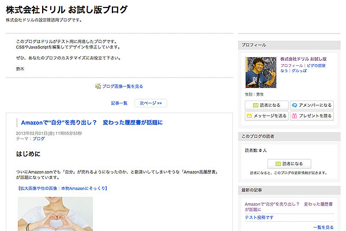This screenshot has width=346, height=231.
Task: Click the ブログ画像一覧を見る image gallery icon
Action: 98,86
